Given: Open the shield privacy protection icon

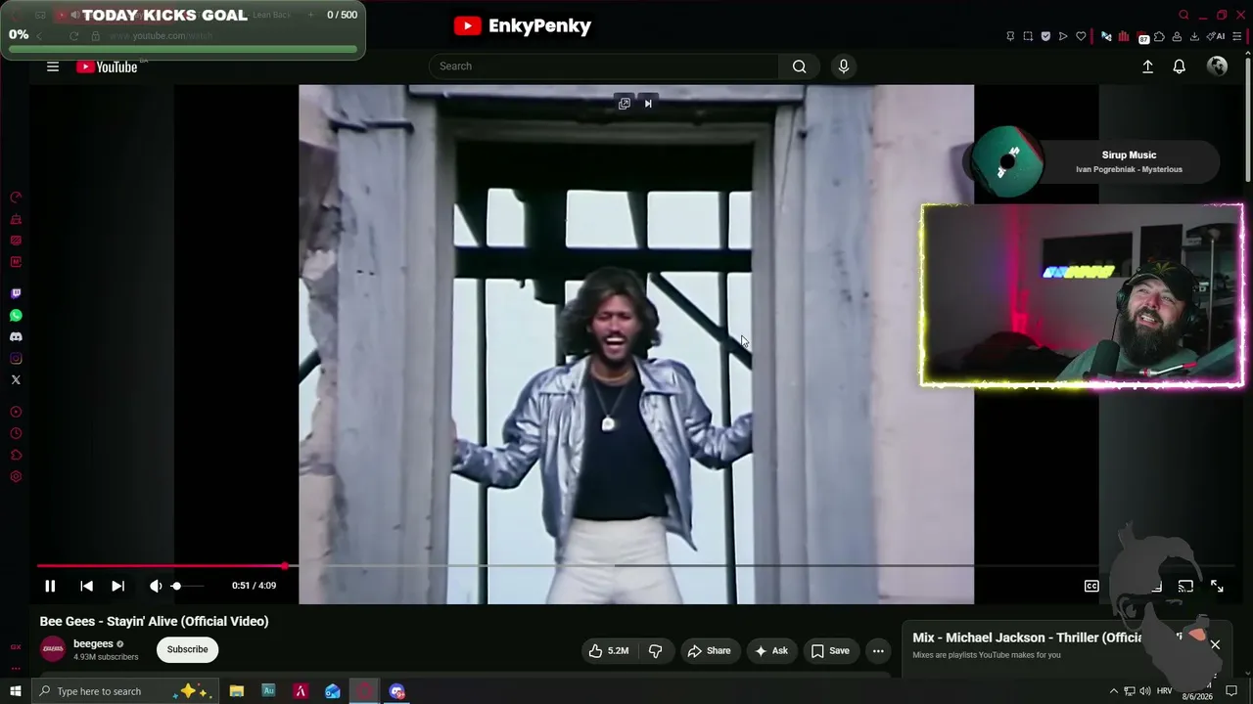Looking at the screenshot, I should (1045, 36).
